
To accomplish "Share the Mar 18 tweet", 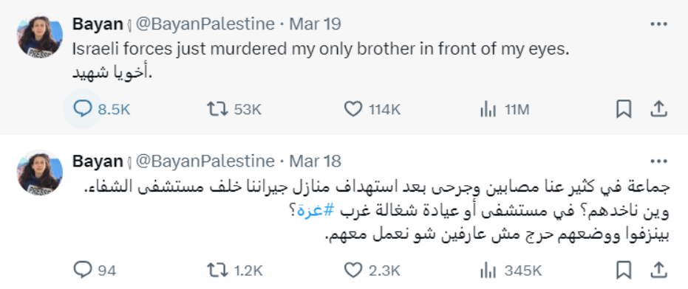I will tap(658, 270).
